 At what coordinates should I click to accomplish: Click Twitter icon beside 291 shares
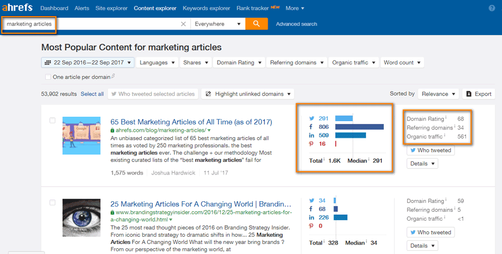tap(311, 118)
